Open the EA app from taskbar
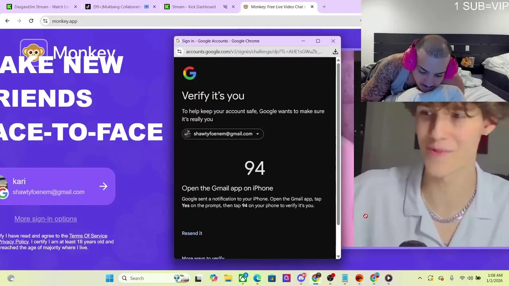The width and height of the screenshot is (509, 286). 359,278
